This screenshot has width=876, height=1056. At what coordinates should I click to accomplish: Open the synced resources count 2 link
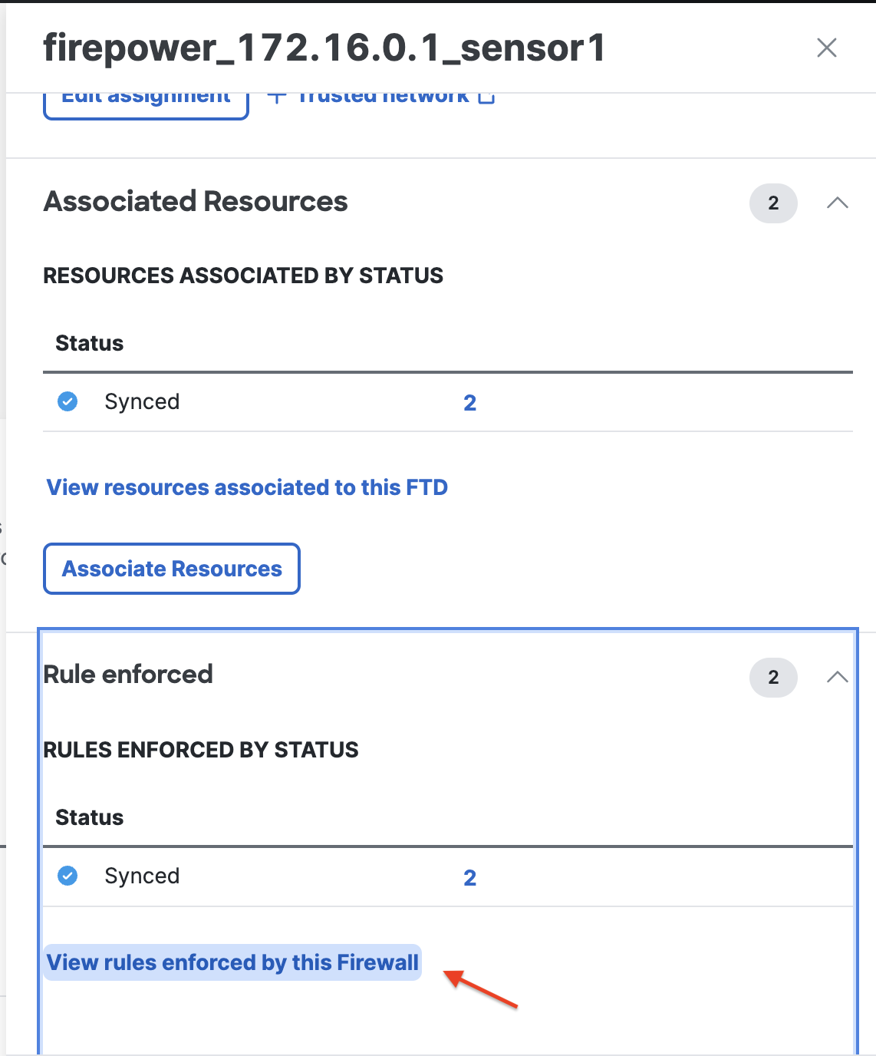(x=469, y=403)
